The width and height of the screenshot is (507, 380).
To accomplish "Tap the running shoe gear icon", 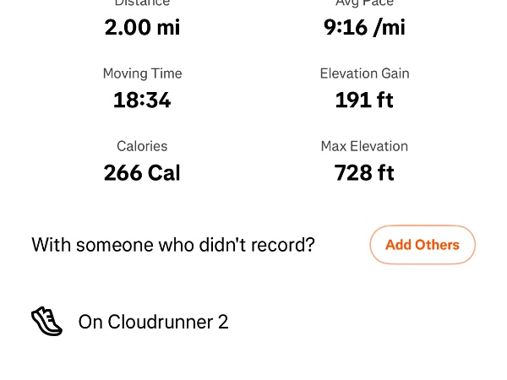I will [46, 322].
